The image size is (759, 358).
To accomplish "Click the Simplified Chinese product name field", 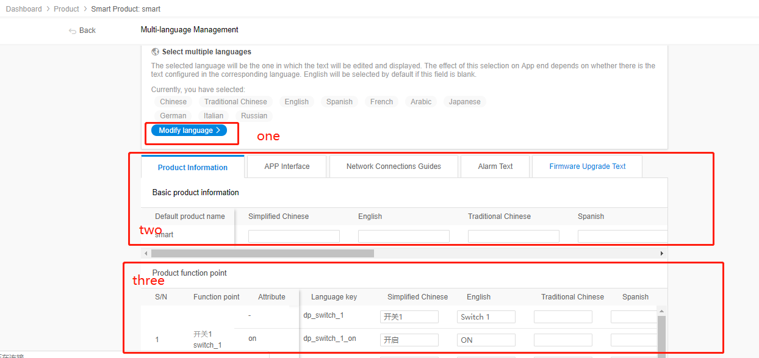I will [x=293, y=236].
